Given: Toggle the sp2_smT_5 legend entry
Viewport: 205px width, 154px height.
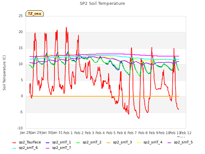Looking at the screenshot, I should pyautogui.click(x=180, y=142).
